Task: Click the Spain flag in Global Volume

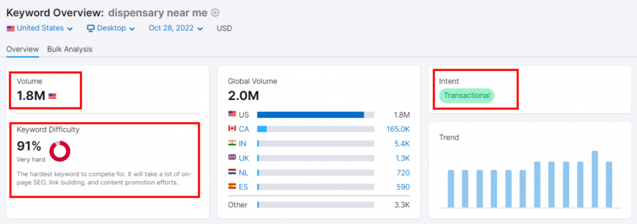Action: pyautogui.click(x=232, y=187)
